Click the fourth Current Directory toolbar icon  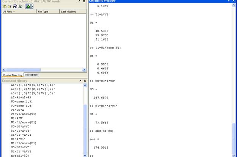(x=20, y=6)
